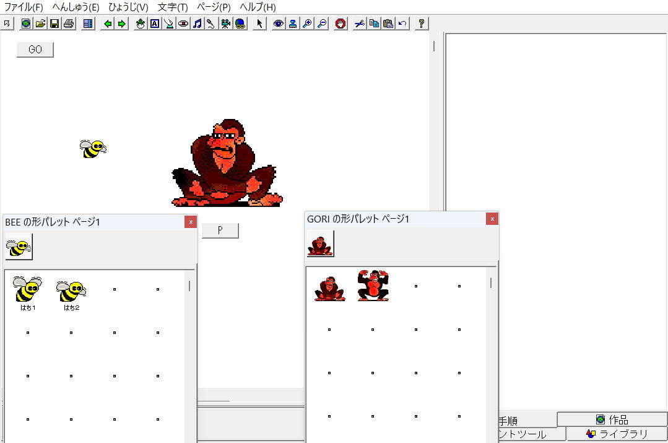
Task: Switch to the ライブラリ tab
Action: 617,434
